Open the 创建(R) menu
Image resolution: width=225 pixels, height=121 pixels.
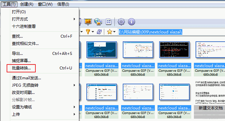click(x=27, y=4)
